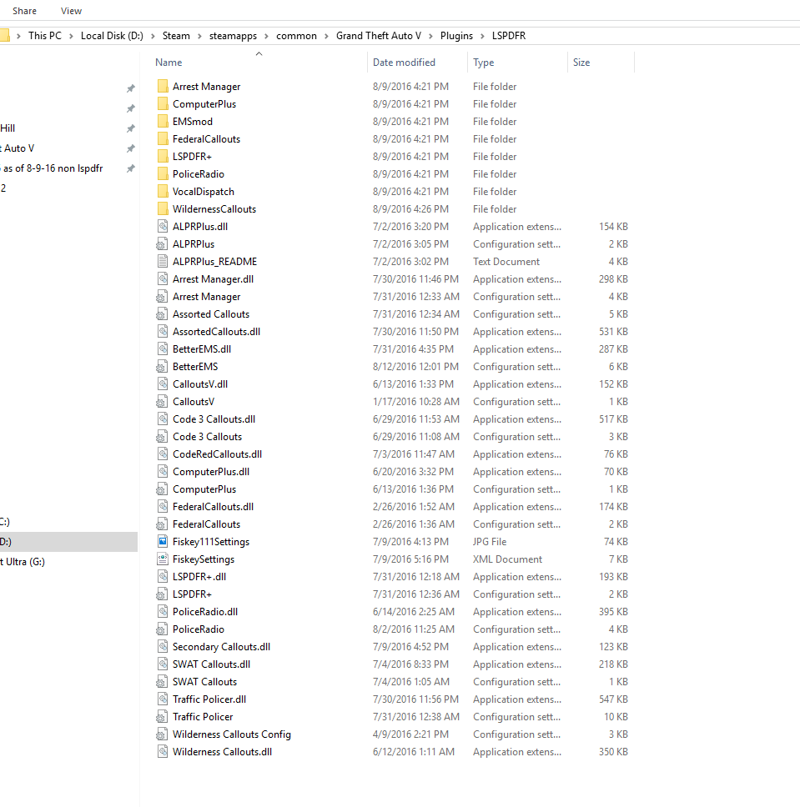Image resolution: width=800 pixels, height=807 pixels.
Task: Click the Secondary Callouts.dll file icon
Action: pyautogui.click(x=163, y=646)
